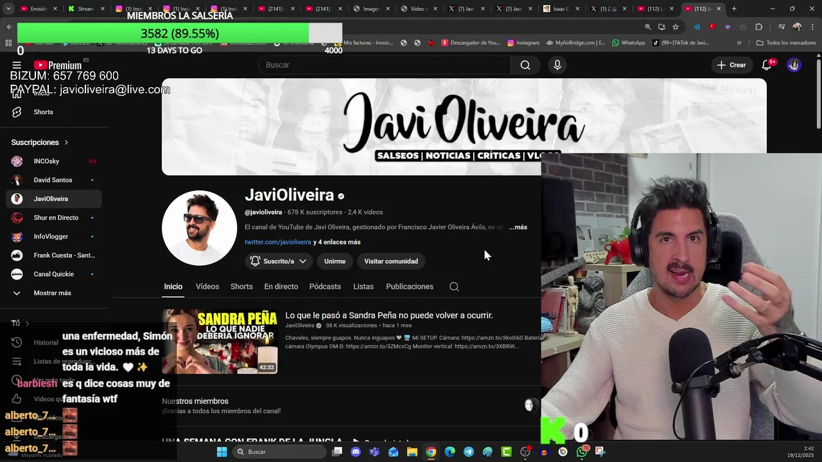Open the Windows Start button
The image size is (822, 462).
pyautogui.click(x=222, y=452)
